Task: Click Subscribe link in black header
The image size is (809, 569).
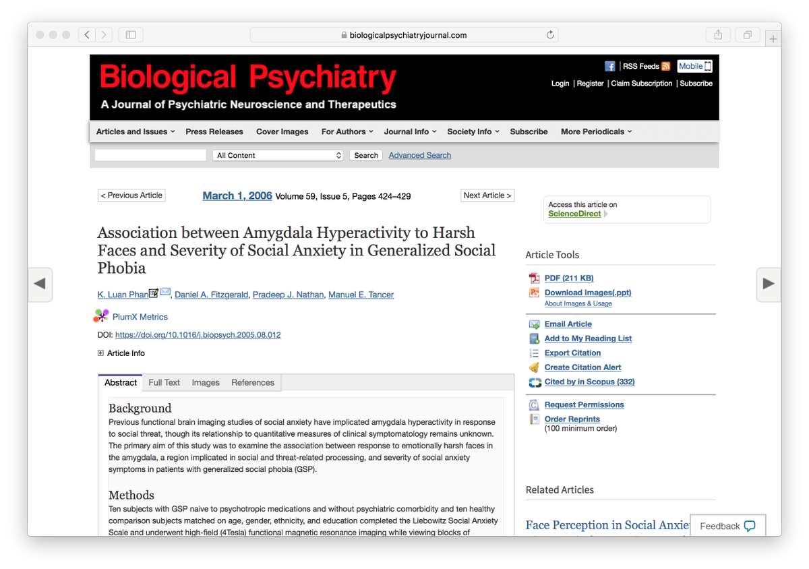Action: point(696,84)
